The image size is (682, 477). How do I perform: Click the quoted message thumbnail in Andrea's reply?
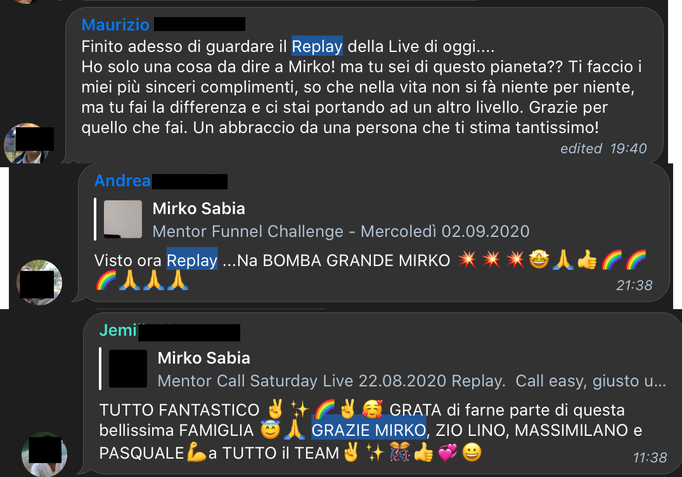coord(123,219)
